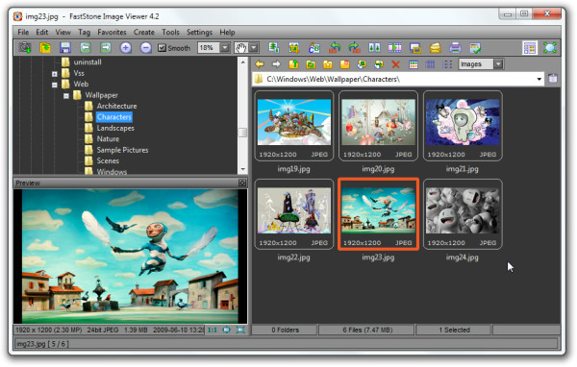Open the Create menu
The image size is (577, 367).
(x=144, y=32)
